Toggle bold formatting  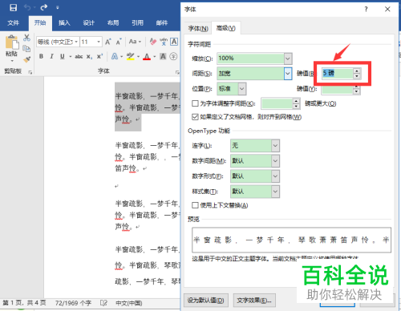coord(41,56)
